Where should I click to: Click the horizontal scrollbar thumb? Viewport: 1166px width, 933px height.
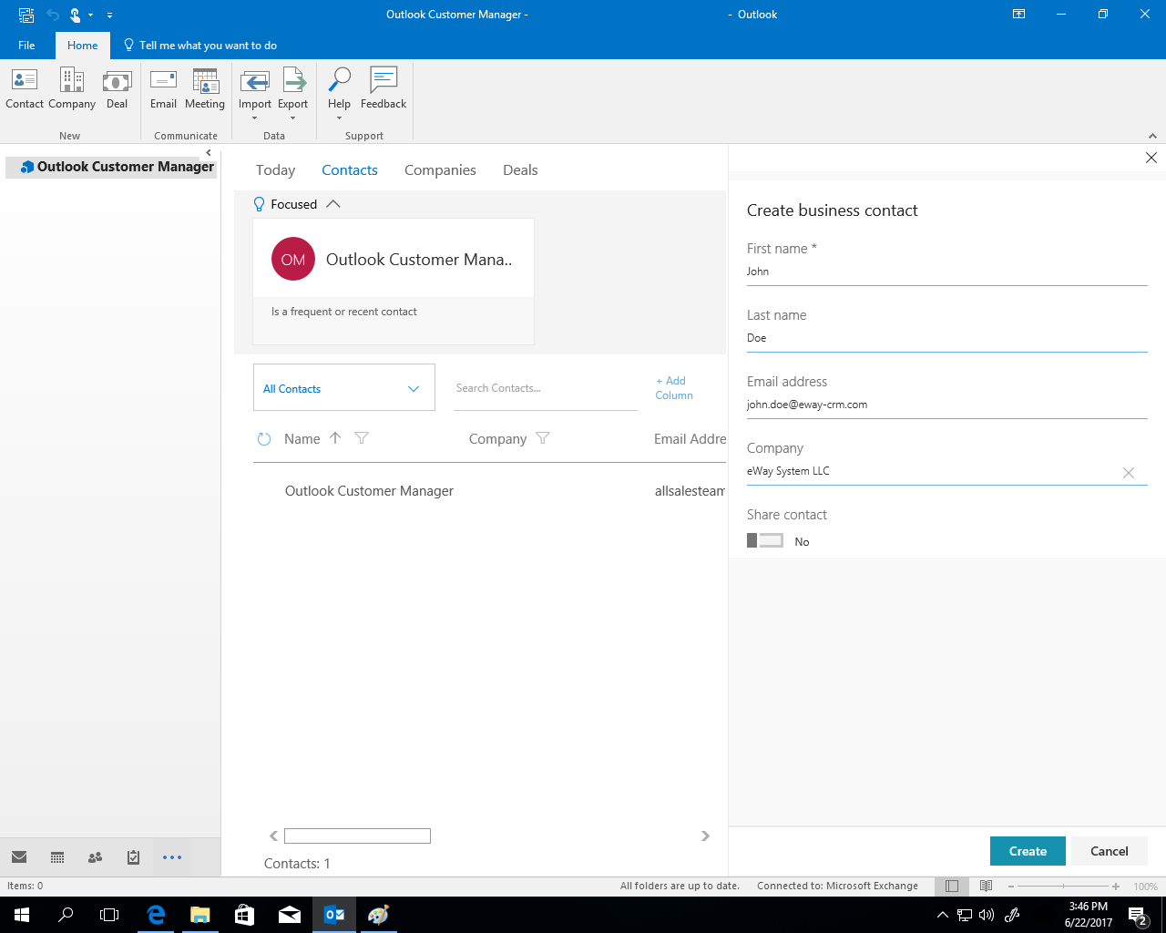(x=357, y=836)
